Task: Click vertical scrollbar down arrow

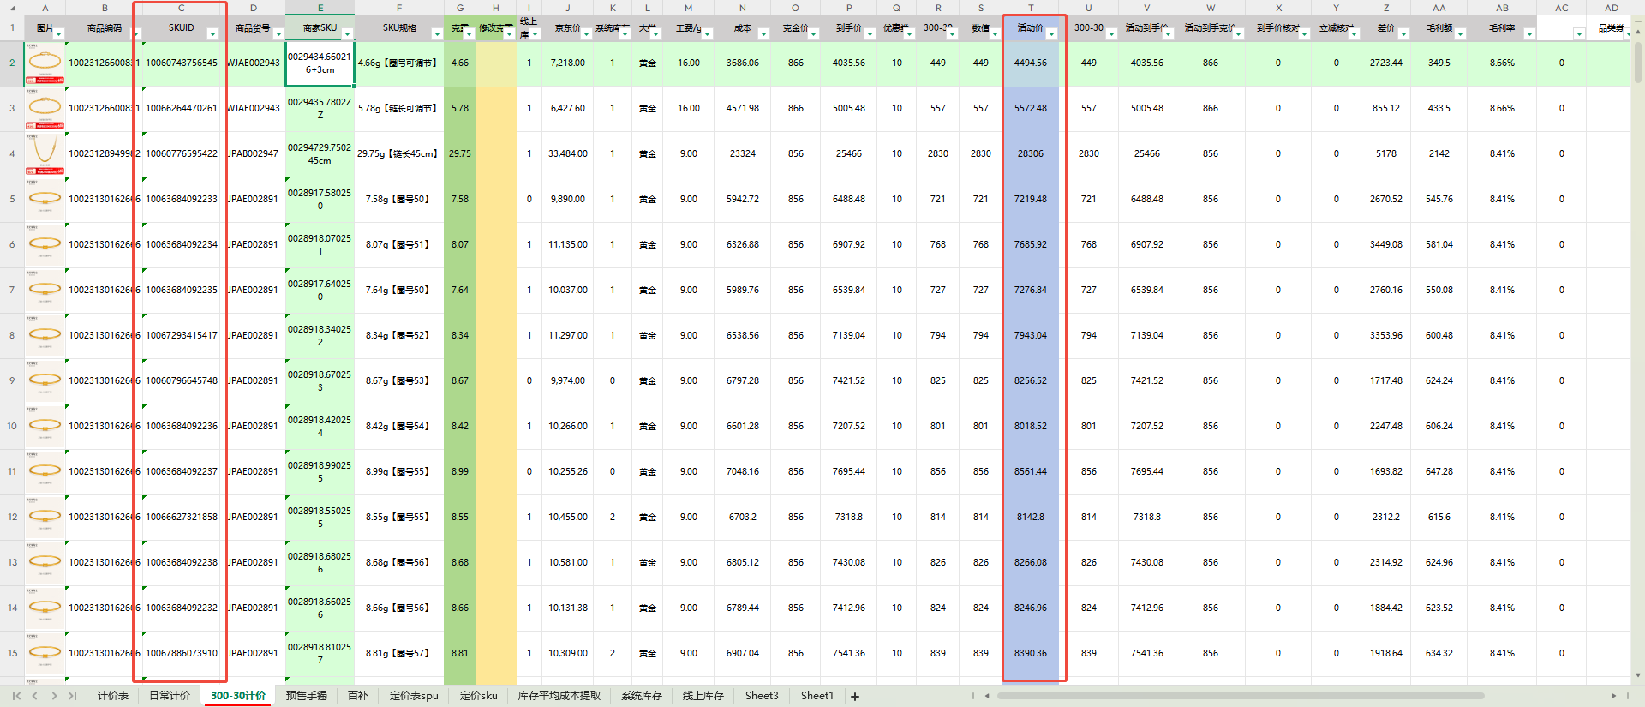Action: [x=1638, y=675]
